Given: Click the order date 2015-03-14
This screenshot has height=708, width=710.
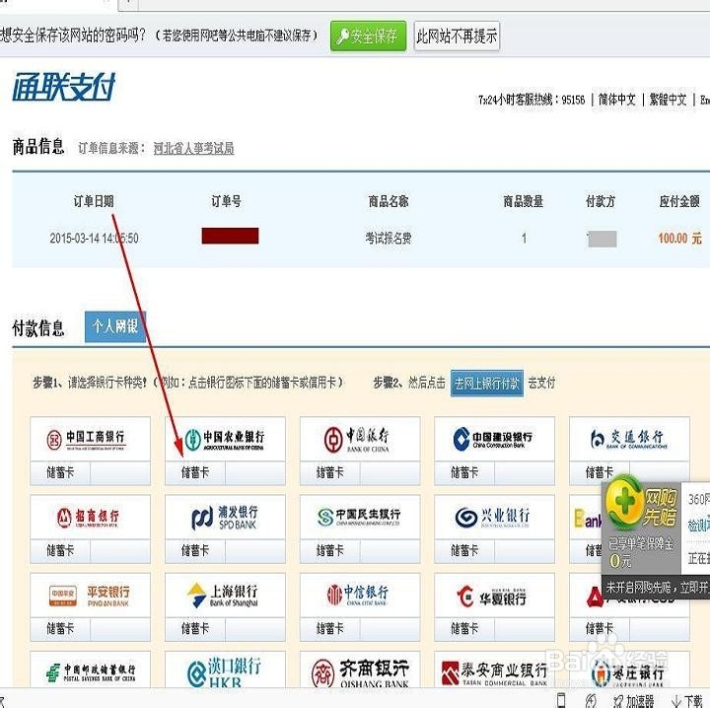Looking at the screenshot, I should pyautogui.click(x=95, y=238).
